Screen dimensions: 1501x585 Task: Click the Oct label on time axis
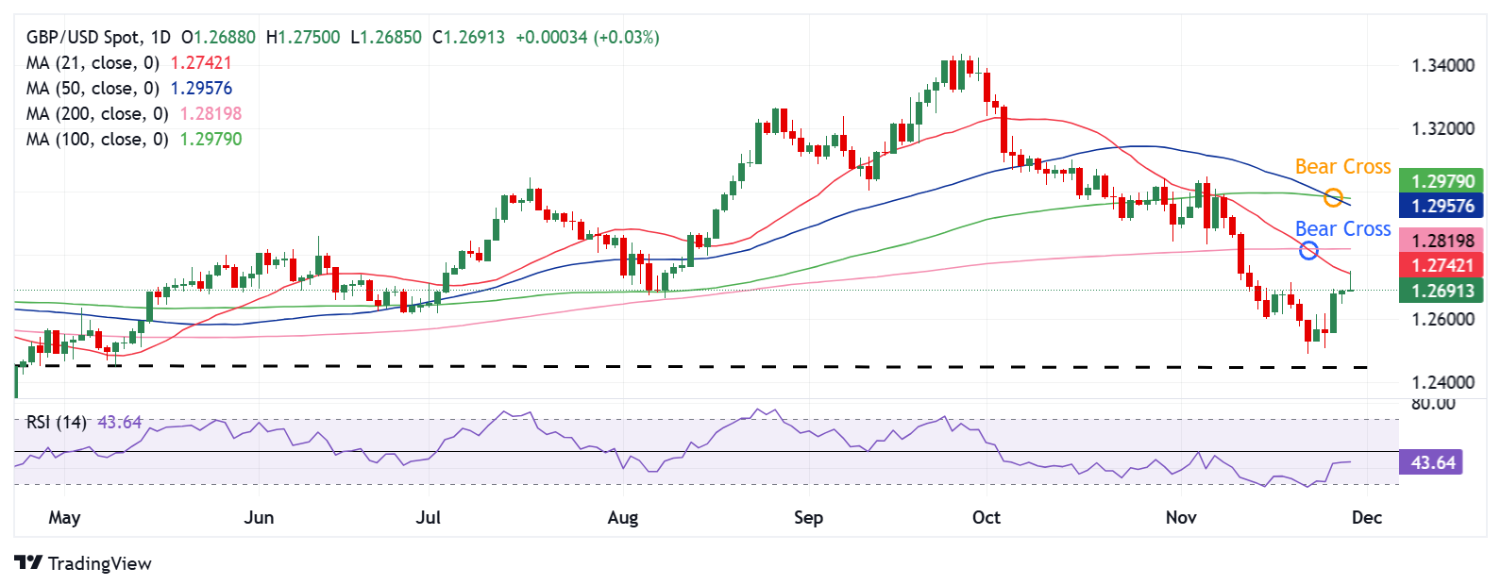986,517
